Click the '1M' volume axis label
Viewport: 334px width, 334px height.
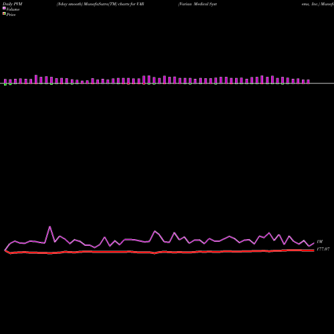(319, 242)
